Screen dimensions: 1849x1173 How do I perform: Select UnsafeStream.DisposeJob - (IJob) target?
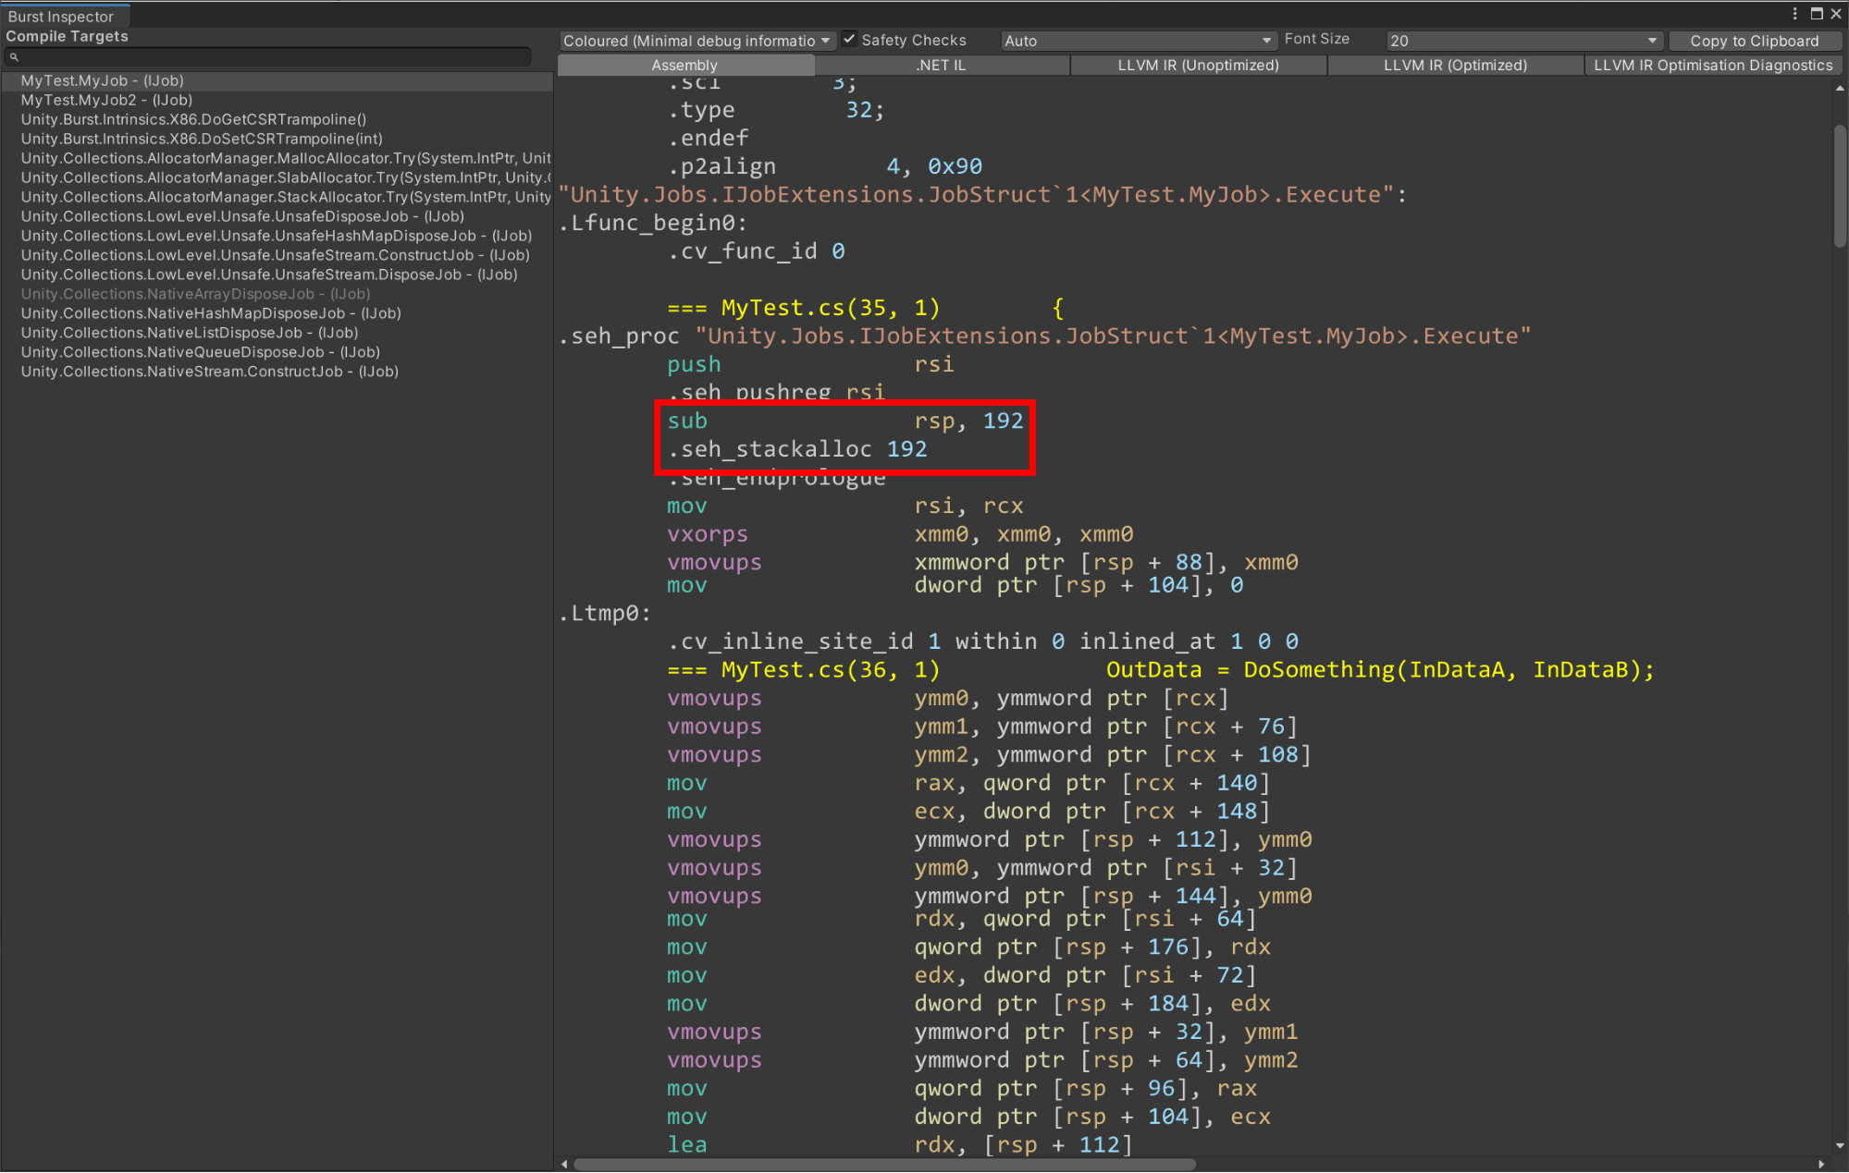click(x=277, y=275)
